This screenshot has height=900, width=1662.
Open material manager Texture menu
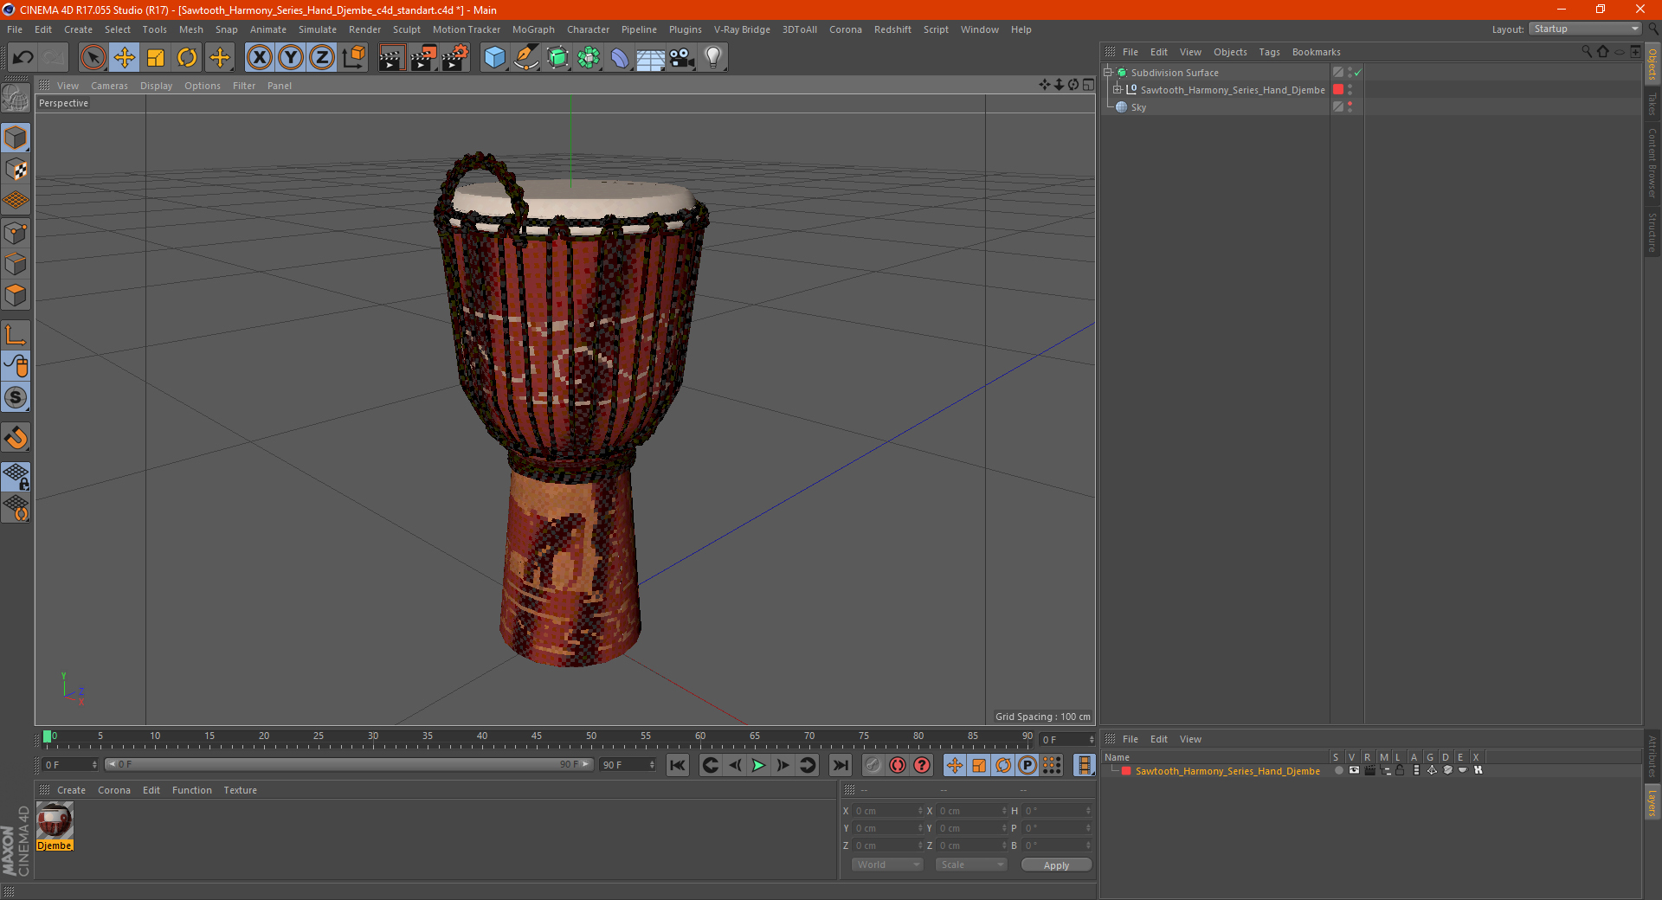point(240,790)
